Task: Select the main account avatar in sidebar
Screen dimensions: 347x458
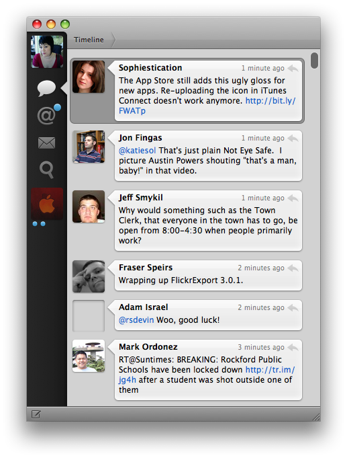Action: click(47, 52)
